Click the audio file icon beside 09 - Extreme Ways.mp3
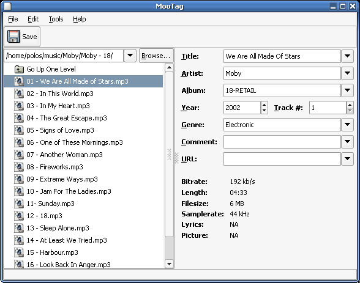Screen dimensions: 360x283 click(19, 179)
